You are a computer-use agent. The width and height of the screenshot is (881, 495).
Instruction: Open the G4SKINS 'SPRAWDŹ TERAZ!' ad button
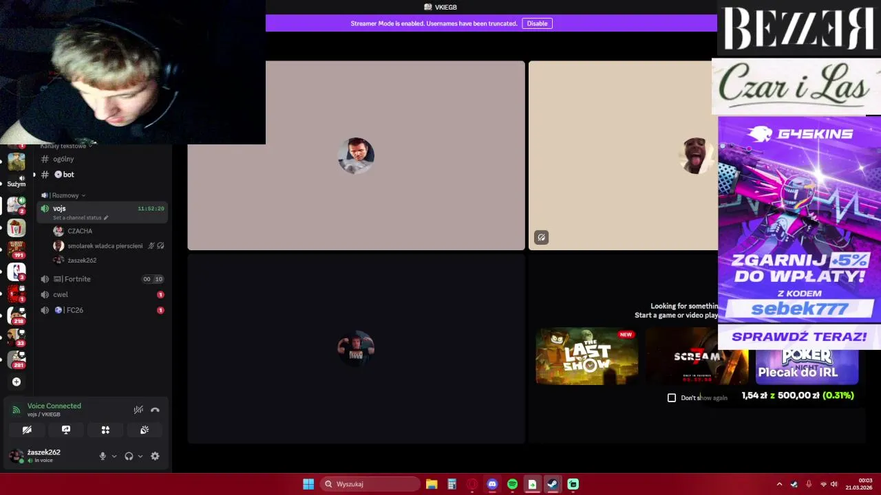tap(799, 336)
